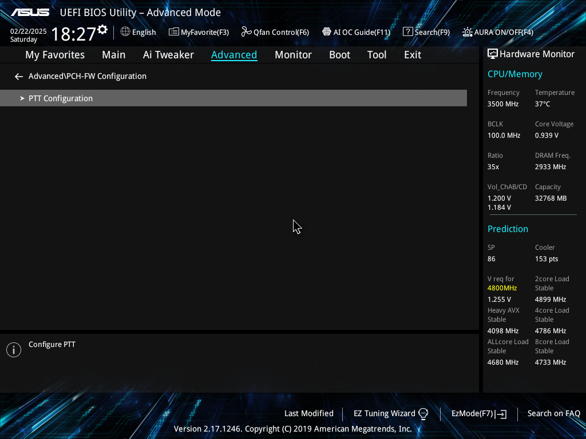Click the CPU/Memory heading
The height and width of the screenshot is (439, 586).
(514, 74)
